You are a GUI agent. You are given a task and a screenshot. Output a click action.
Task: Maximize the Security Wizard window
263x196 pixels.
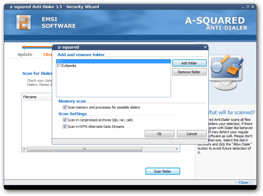pos(248,7)
